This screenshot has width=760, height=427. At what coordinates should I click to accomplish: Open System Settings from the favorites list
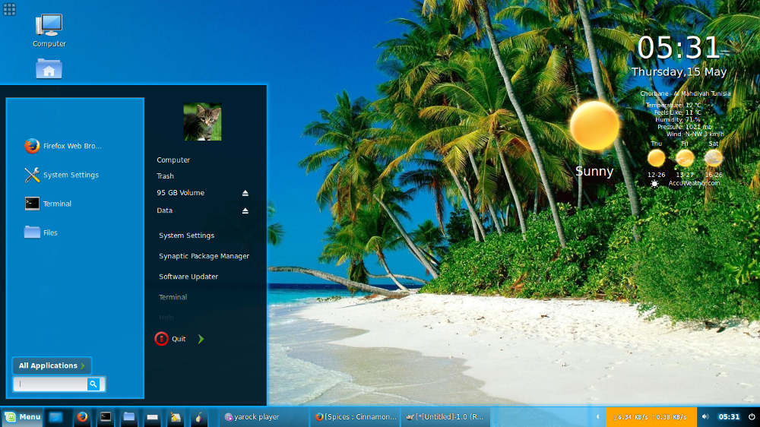[x=62, y=175]
